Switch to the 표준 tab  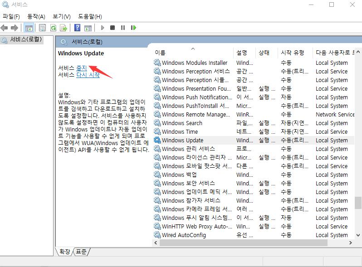(x=82, y=251)
